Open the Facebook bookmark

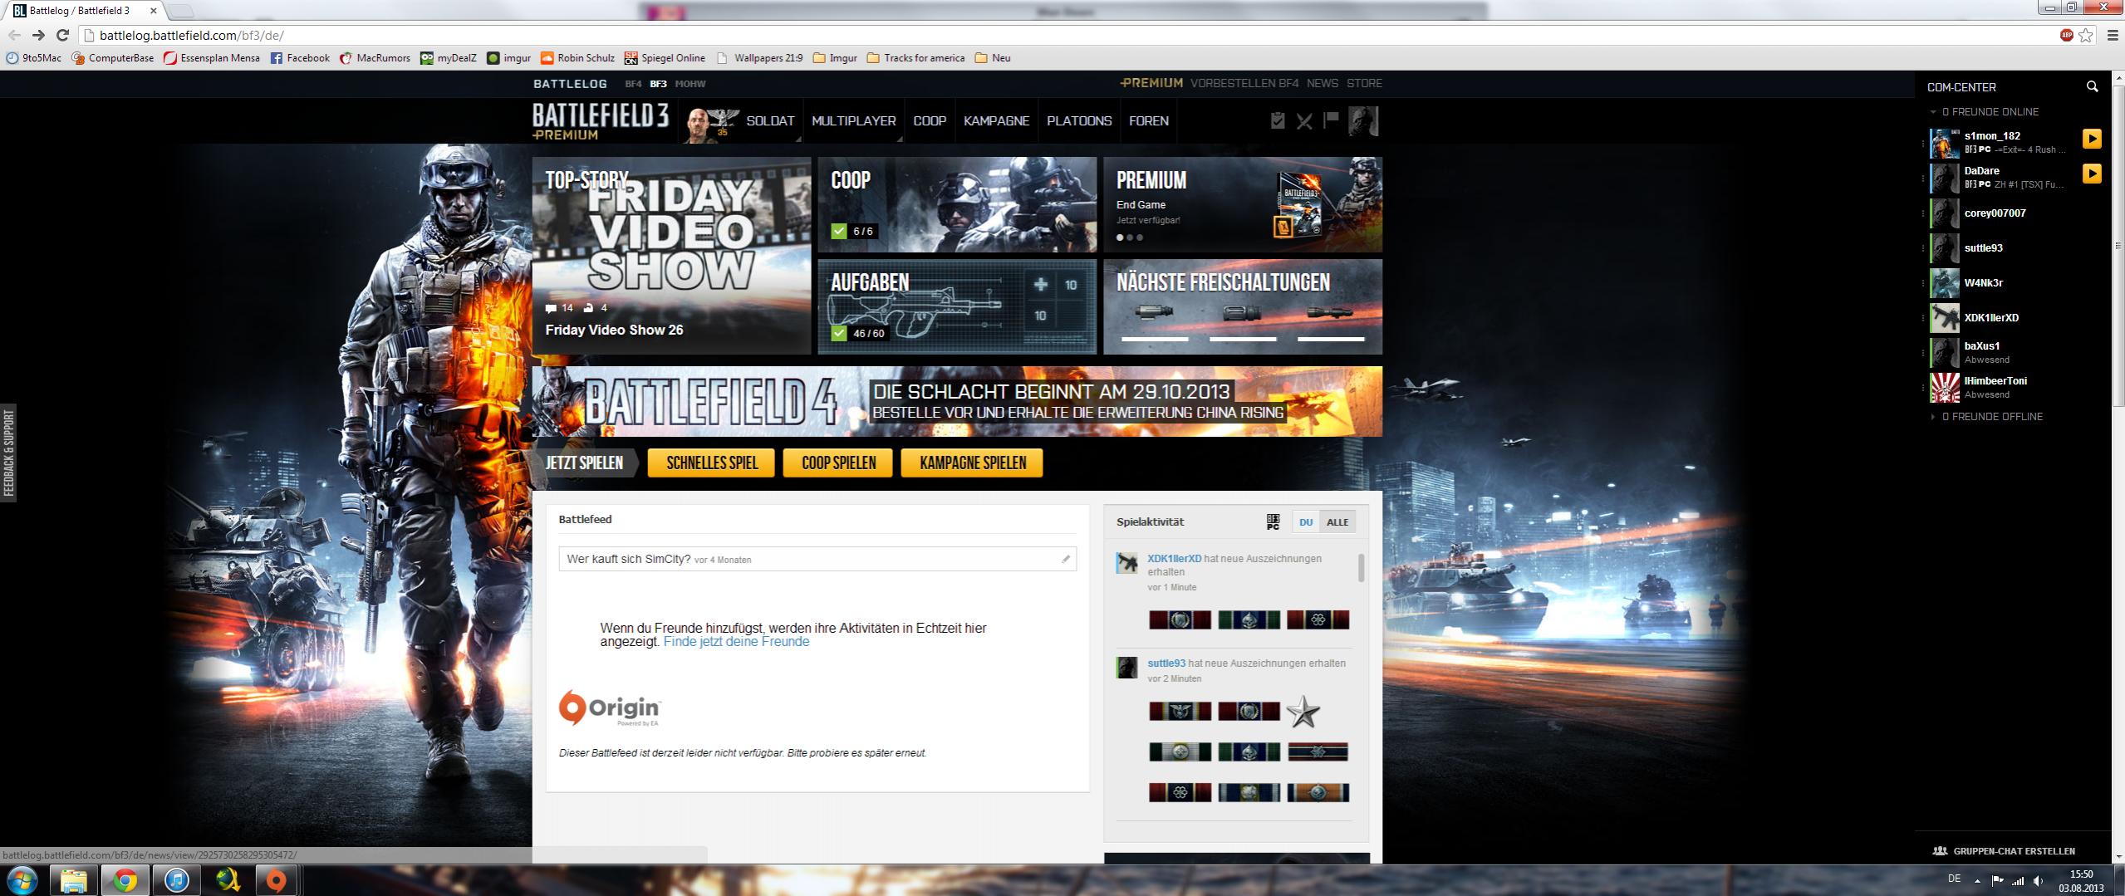tap(300, 58)
